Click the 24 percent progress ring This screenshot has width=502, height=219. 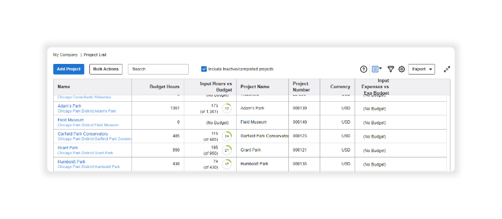coord(227,136)
